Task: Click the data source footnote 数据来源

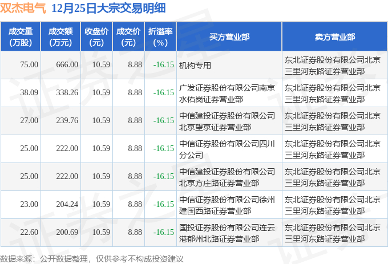Action: pos(91,259)
